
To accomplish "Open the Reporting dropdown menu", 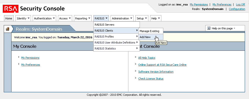I will point(83,18).
